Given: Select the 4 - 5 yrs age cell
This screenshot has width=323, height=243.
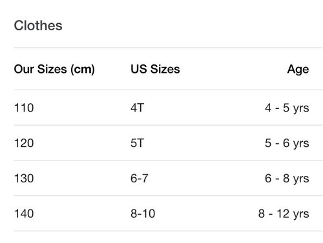Looking at the screenshot, I should [287, 108].
